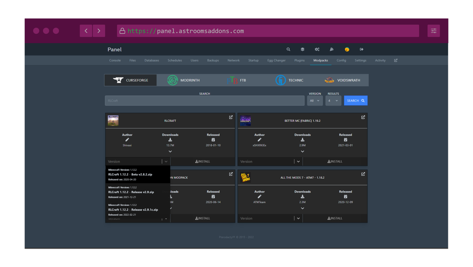Screen dimensions: 473x267
Task: Open the Egg Changer tab
Action: [x=276, y=60]
